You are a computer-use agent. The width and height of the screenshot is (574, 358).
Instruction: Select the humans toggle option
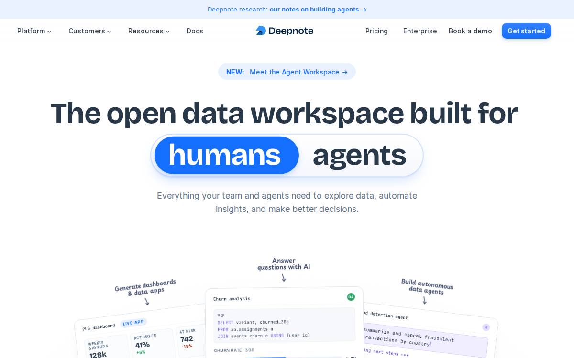click(x=227, y=155)
